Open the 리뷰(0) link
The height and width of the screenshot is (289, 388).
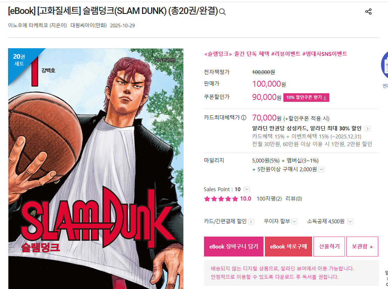click(x=294, y=199)
